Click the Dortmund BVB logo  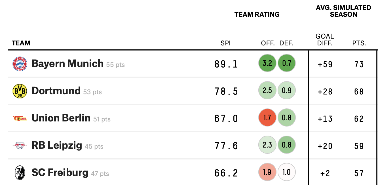[x=20, y=91]
